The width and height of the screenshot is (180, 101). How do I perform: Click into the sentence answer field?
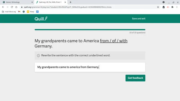(90, 67)
